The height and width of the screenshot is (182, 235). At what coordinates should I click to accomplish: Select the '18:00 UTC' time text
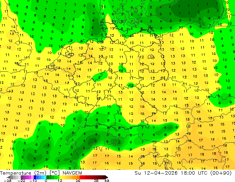[x=195, y=173]
